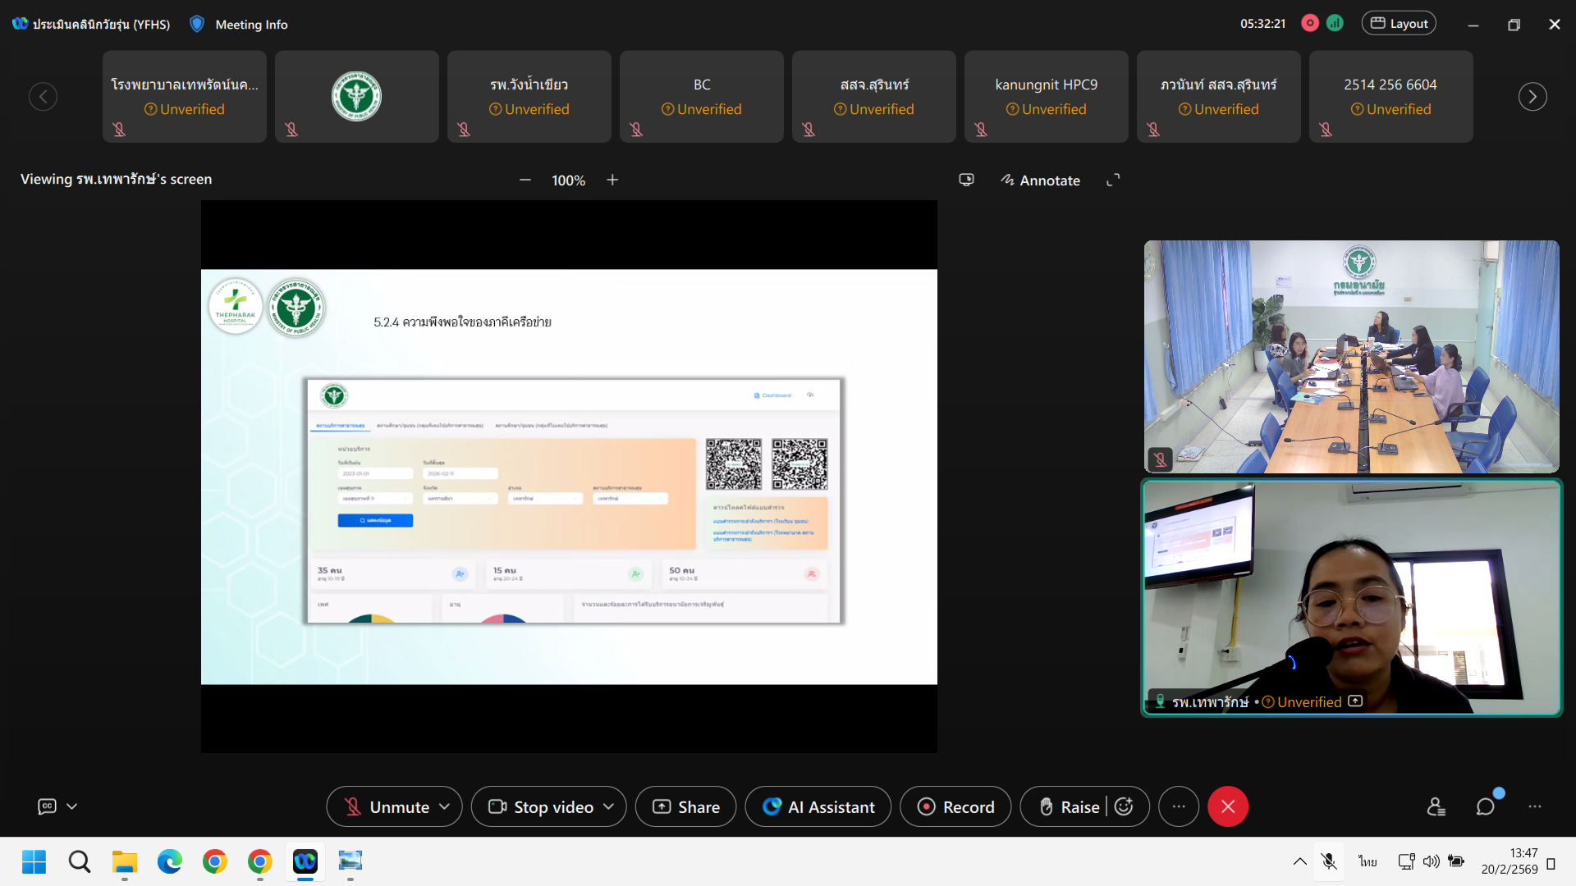Click the reactions emoji icon
The width and height of the screenshot is (1576, 886).
(1125, 807)
